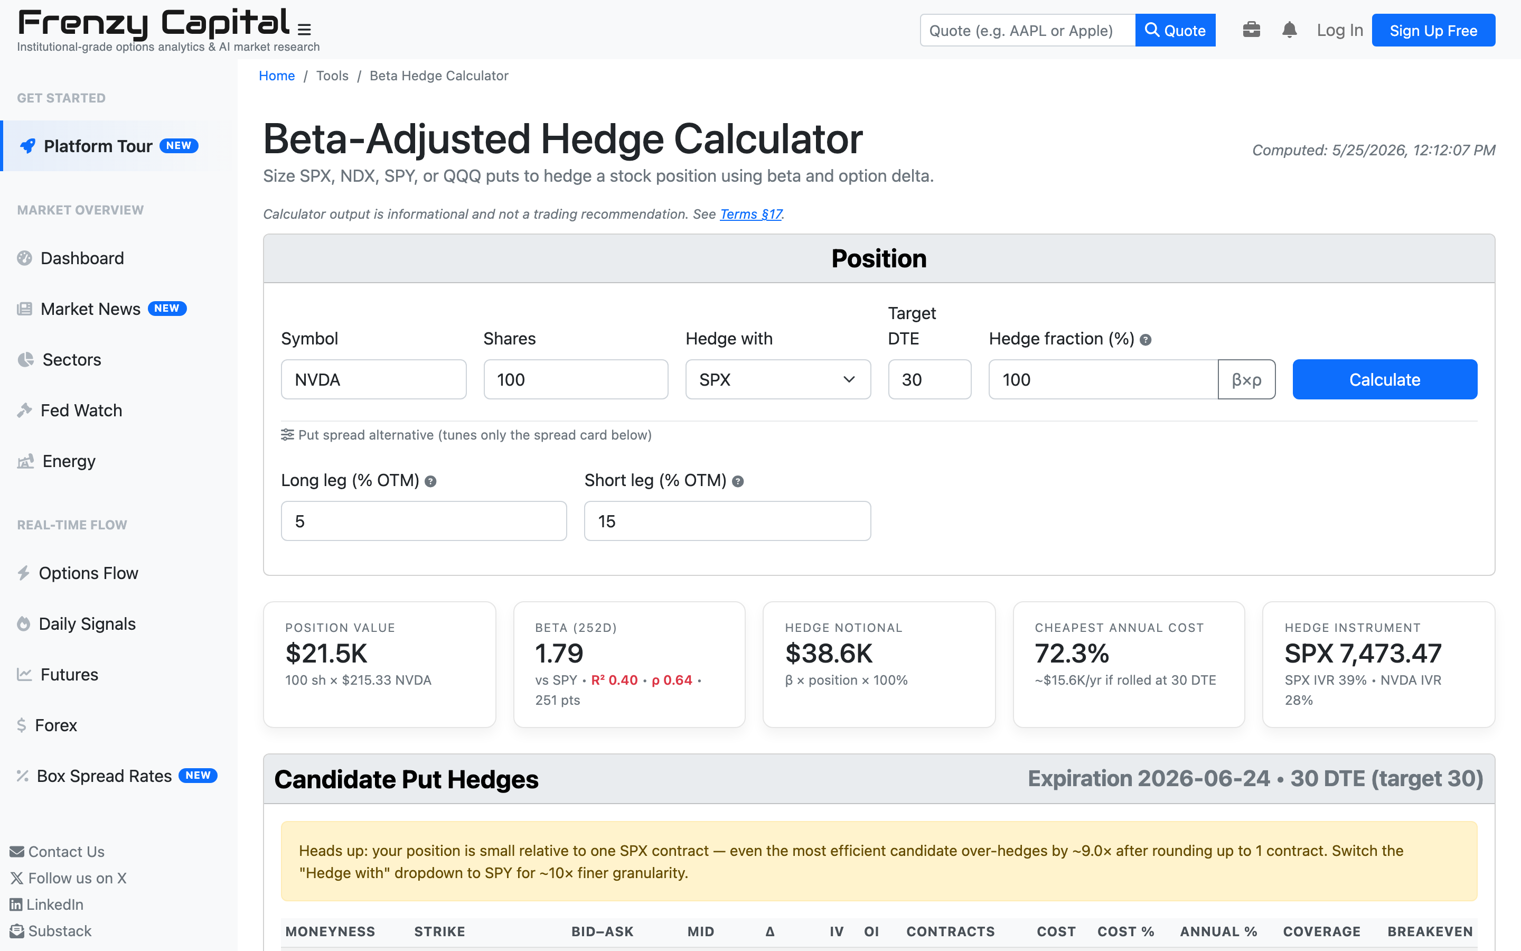The height and width of the screenshot is (951, 1521).
Task: Open the Forex page
Action: click(56, 725)
